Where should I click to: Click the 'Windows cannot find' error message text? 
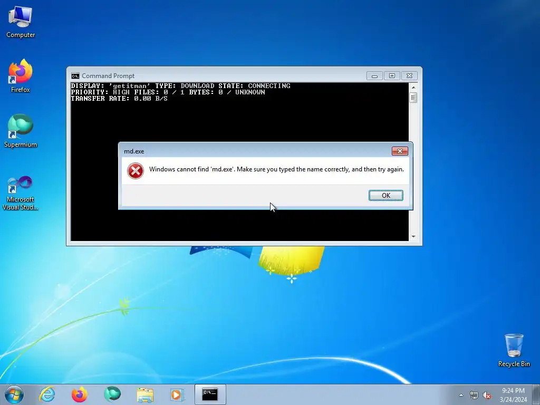tap(276, 169)
